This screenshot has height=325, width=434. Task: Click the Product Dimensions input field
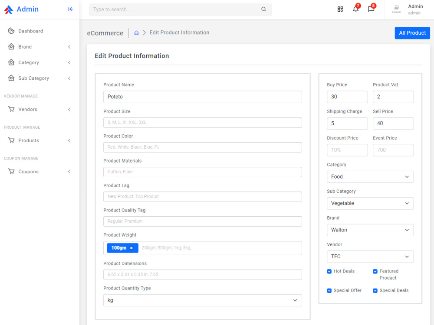pyautogui.click(x=202, y=275)
